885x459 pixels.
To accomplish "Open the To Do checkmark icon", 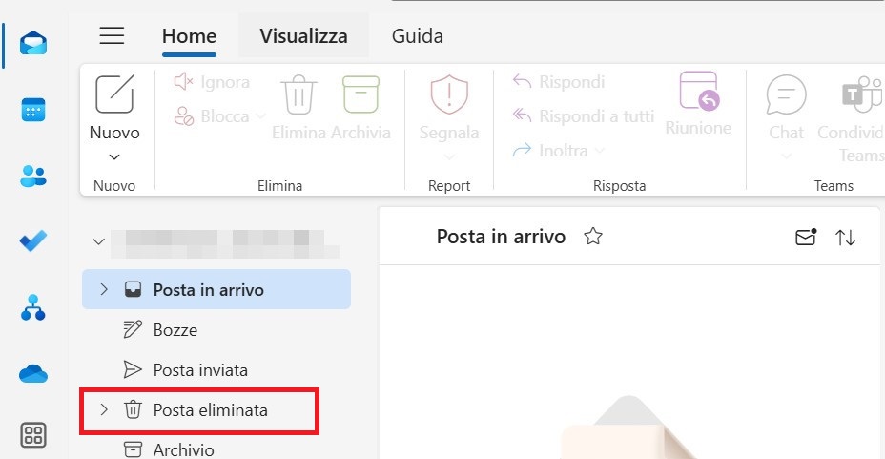I will coord(33,241).
